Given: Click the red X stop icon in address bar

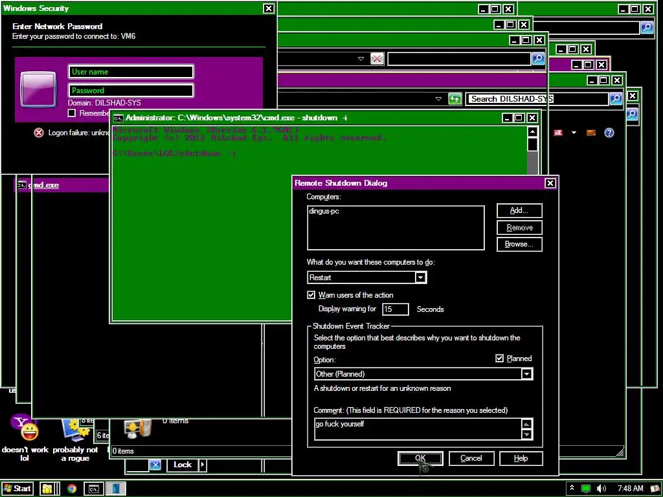Looking at the screenshot, I should pyautogui.click(x=377, y=59).
